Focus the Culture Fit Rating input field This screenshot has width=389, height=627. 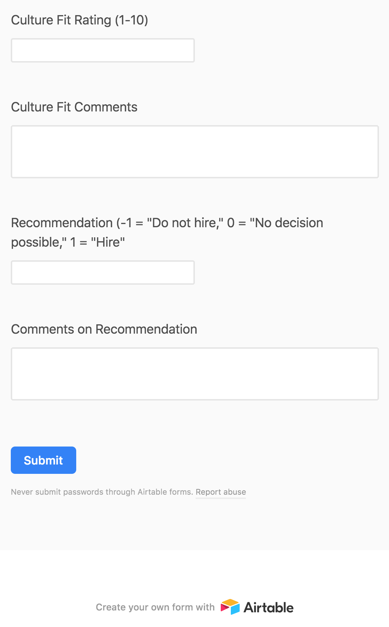103,50
